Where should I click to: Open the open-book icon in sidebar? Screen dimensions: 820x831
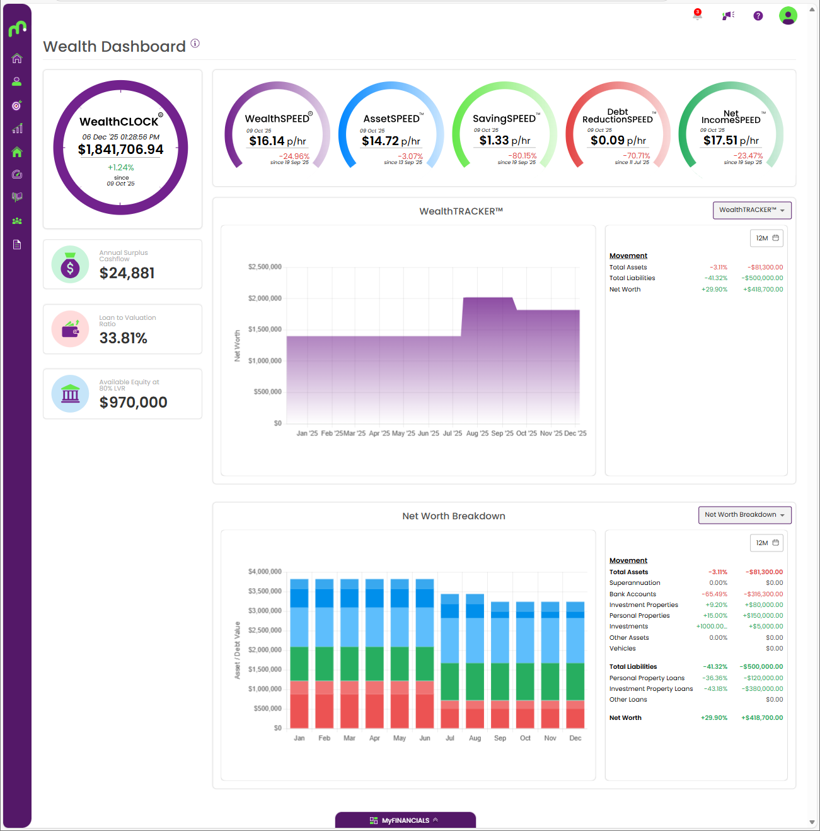(17, 197)
